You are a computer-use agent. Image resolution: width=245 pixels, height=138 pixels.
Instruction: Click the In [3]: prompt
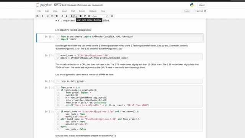(x=49, y=36)
